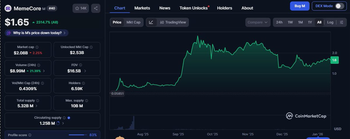Click the circulating supply progress ring icon

58,123
